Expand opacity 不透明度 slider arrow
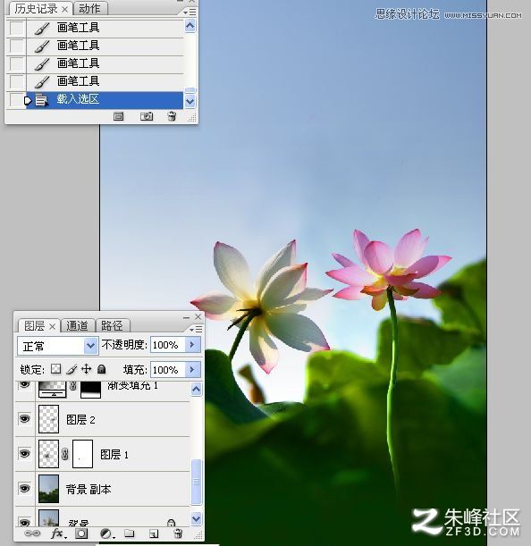 192,345
